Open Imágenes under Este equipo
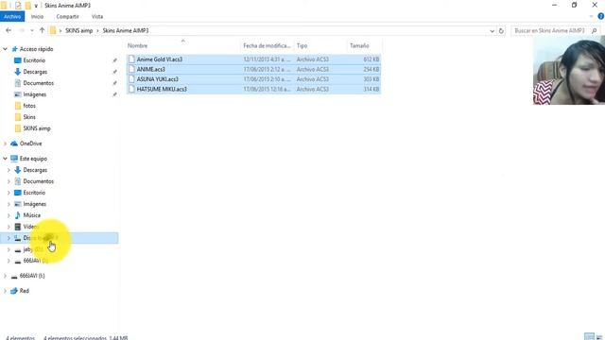The height and width of the screenshot is (340, 605). pyautogui.click(x=34, y=204)
